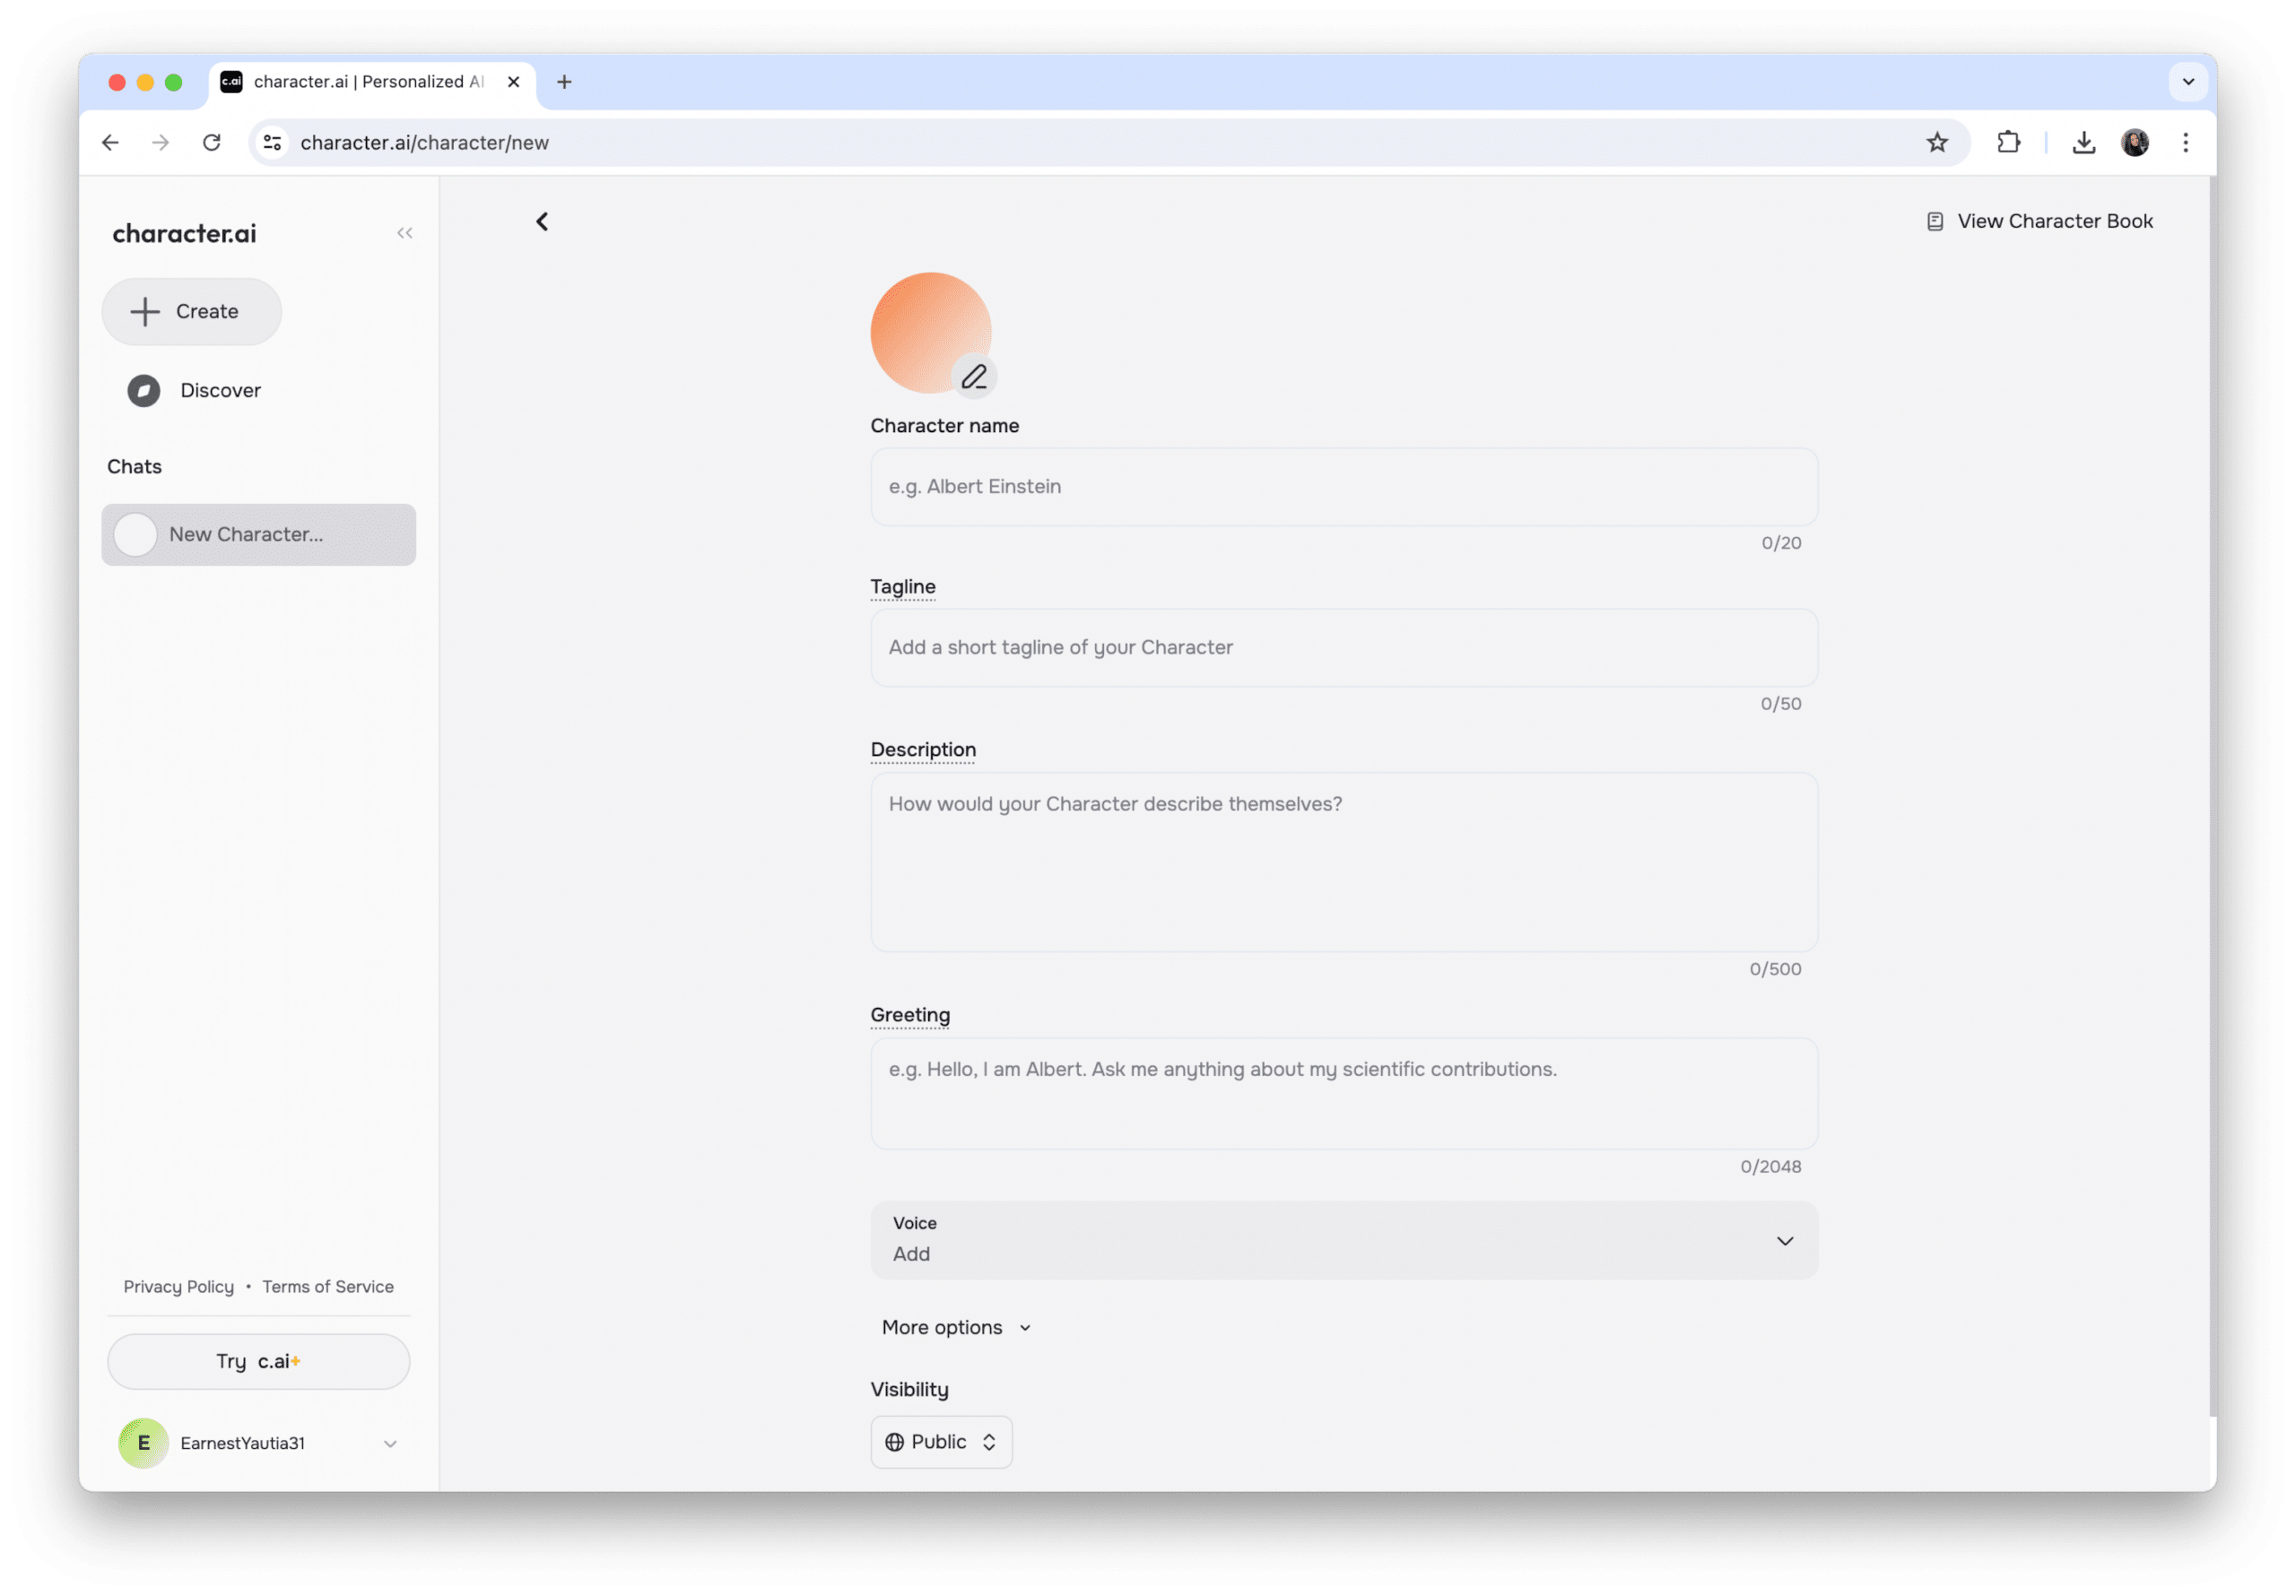Viewport: 2296px width, 1596px height.
Task: Click the View Character Book button
Action: coord(2038,220)
